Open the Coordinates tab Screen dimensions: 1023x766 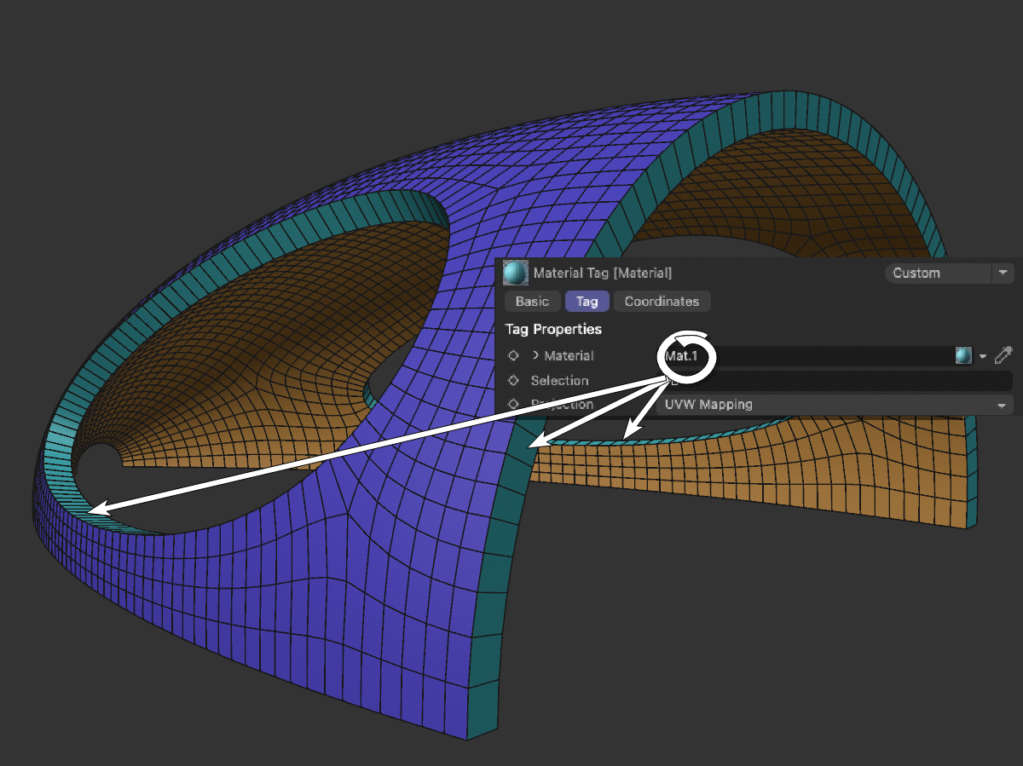click(662, 302)
